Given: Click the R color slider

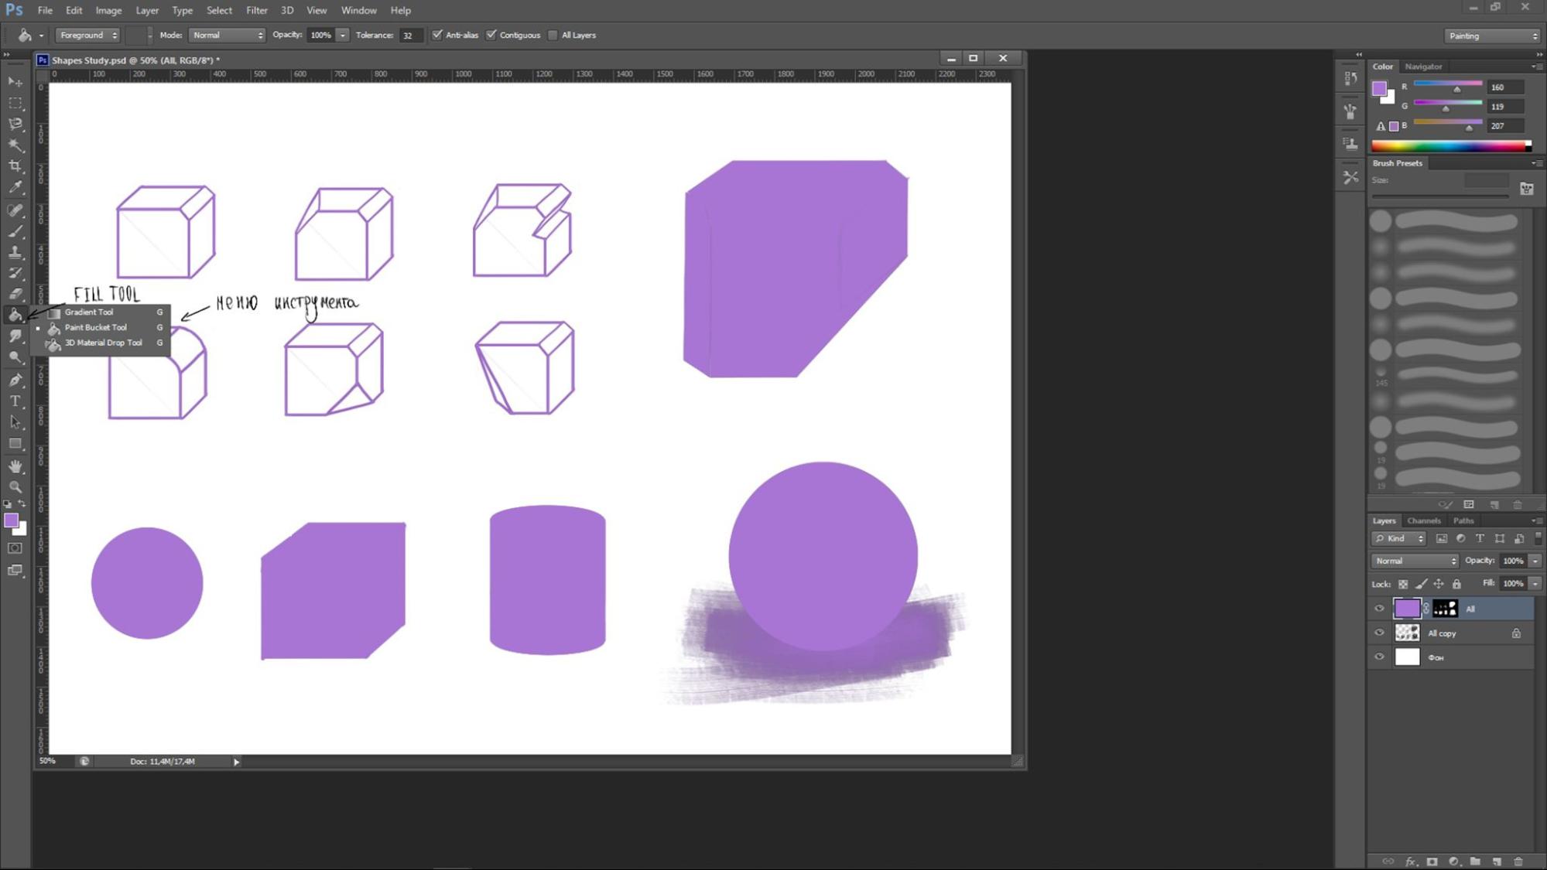Looking at the screenshot, I should coord(1448,84).
